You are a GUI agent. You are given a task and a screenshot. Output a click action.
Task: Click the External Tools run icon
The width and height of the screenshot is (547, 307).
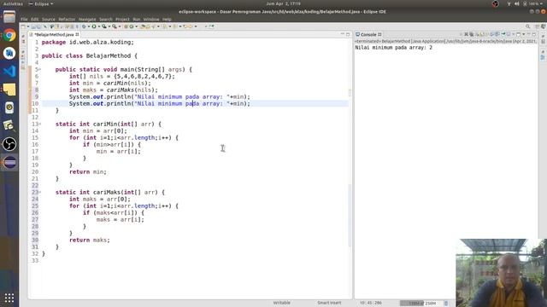click(x=114, y=26)
